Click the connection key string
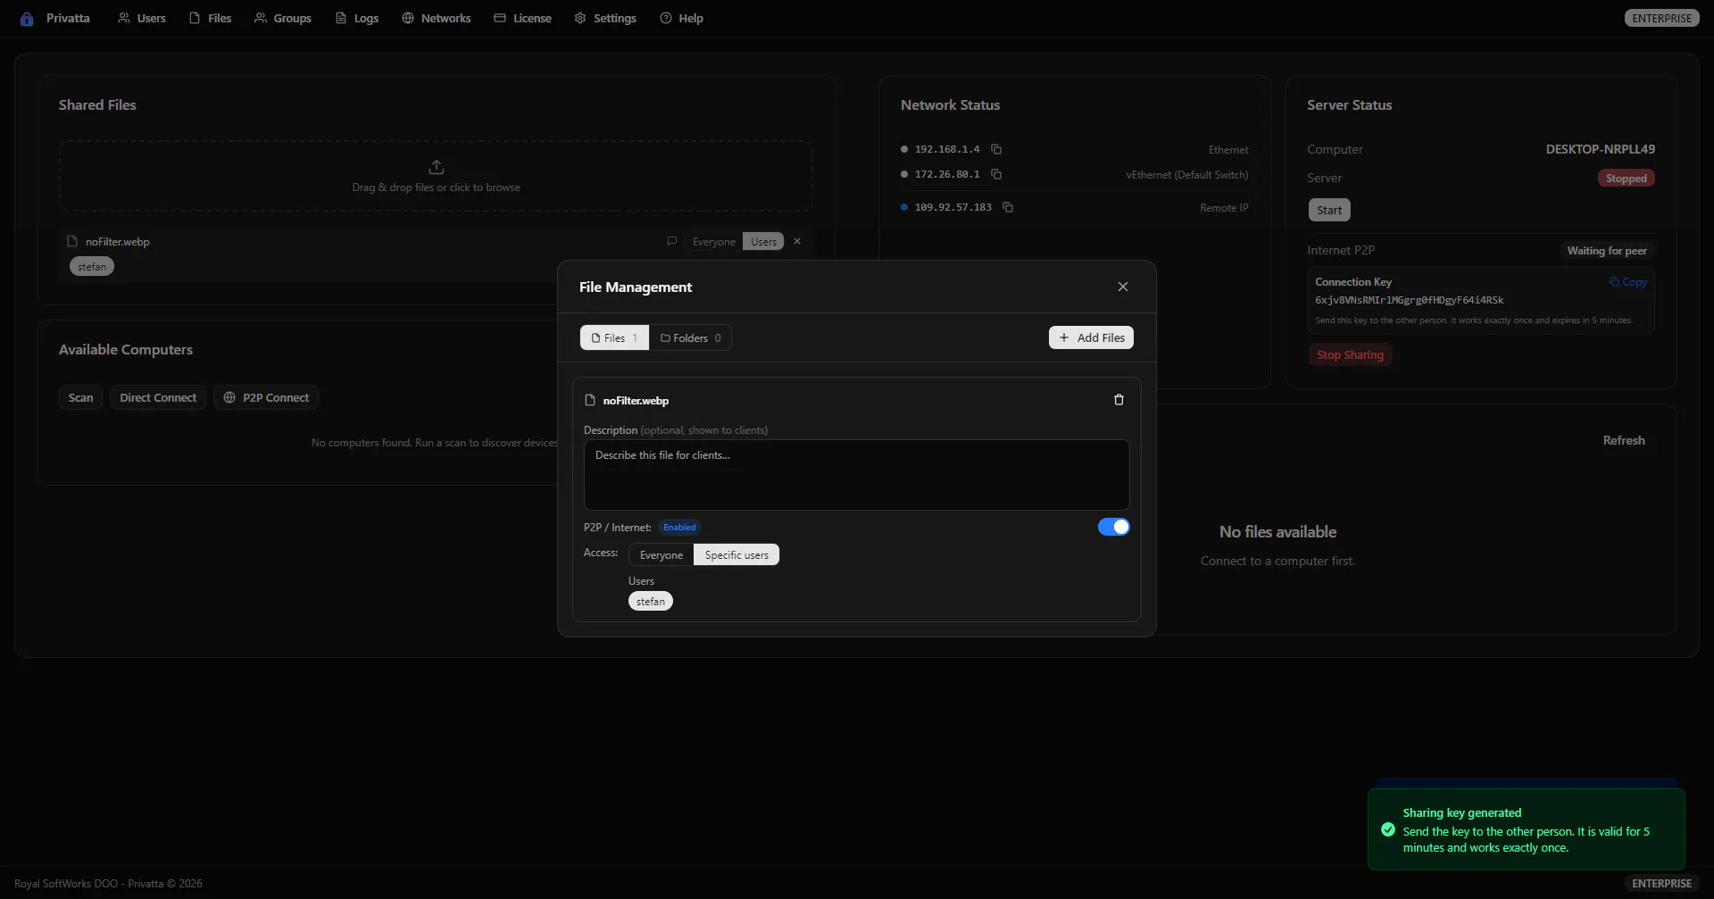This screenshot has height=899, width=1714. point(1410,301)
